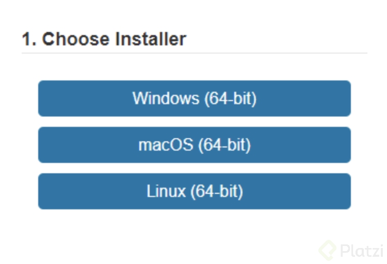The width and height of the screenshot is (387, 264).
Task: Pick the installer for Apple computers
Action: click(194, 145)
